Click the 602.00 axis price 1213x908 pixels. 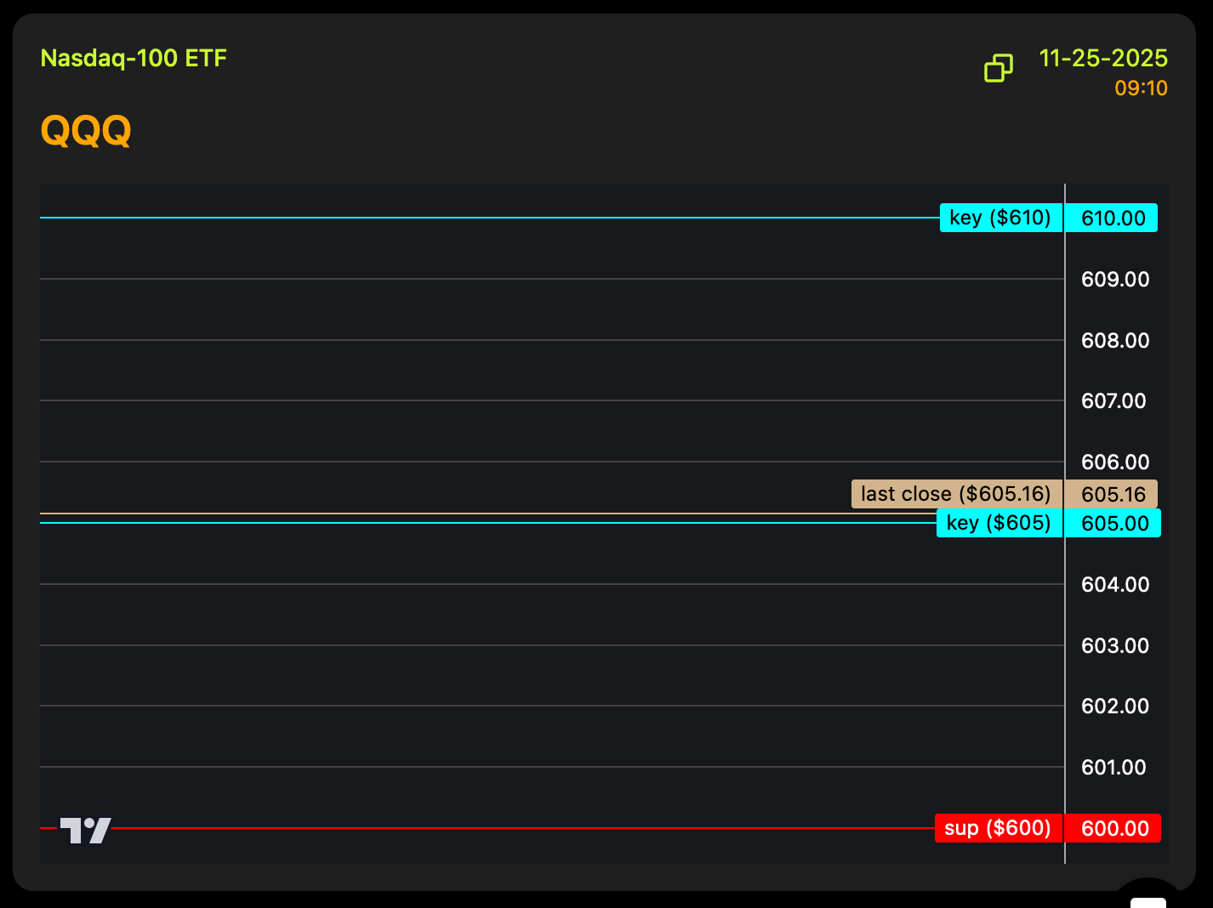pyautogui.click(x=1115, y=707)
